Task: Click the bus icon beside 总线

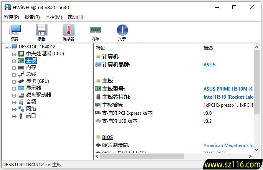Action: tap(21, 74)
